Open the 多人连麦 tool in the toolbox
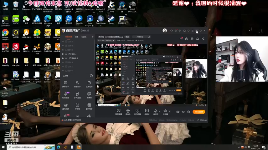Screen dimensions: 268x150 pos(77,95)
